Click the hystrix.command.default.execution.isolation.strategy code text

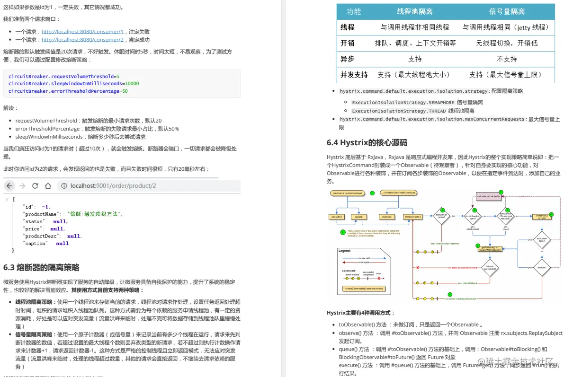coord(414,91)
